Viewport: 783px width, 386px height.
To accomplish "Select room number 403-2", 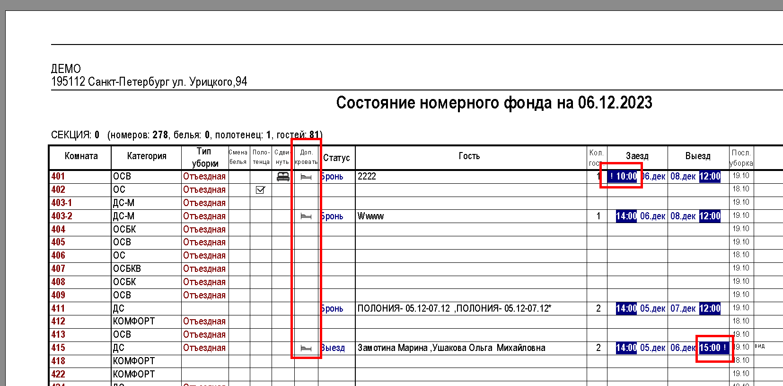I will pos(62,216).
